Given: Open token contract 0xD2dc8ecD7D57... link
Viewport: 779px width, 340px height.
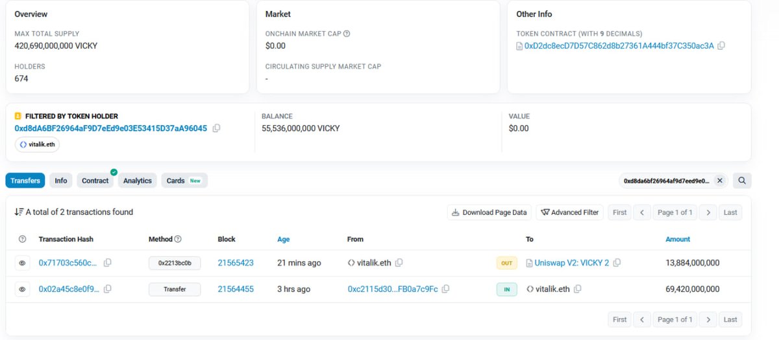Looking at the screenshot, I should (619, 46).
